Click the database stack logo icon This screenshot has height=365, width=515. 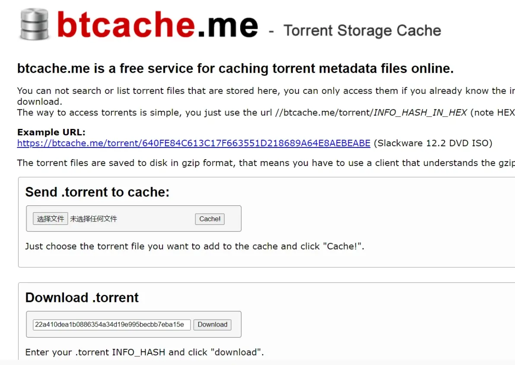pyautogui.click(x=35, y=24)
